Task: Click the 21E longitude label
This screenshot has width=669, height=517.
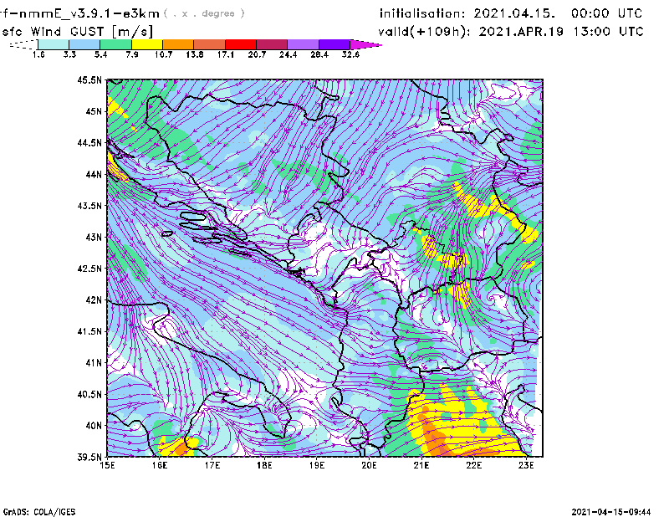Action: [x=421, y=465]
